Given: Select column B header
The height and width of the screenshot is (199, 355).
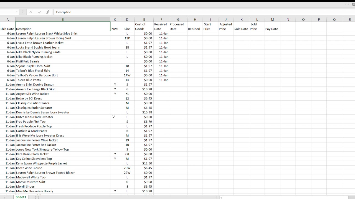Looking at the screenshot, I should point(63,19).
